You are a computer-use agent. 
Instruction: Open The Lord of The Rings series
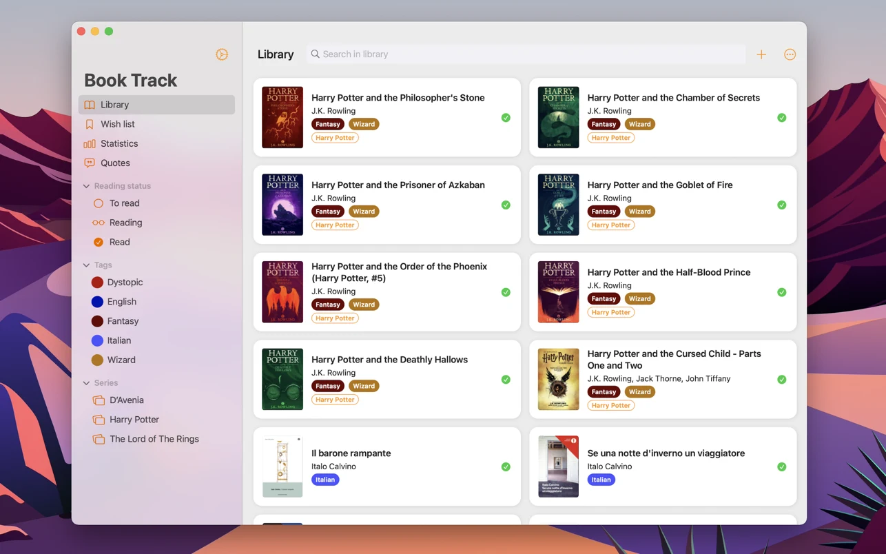[x=153, y=438]
